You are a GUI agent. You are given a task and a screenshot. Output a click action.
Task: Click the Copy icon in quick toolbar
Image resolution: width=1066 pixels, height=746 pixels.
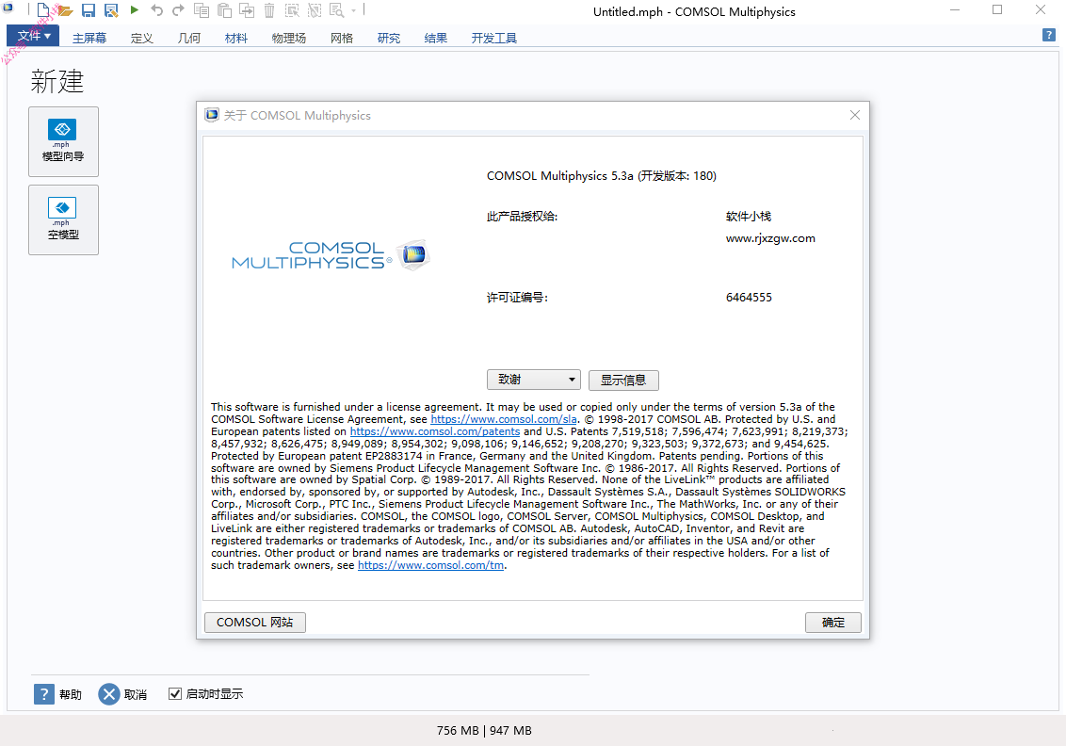(202, 10)
